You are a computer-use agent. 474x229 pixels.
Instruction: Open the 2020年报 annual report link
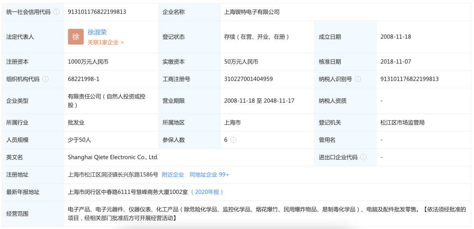(207, 192)
